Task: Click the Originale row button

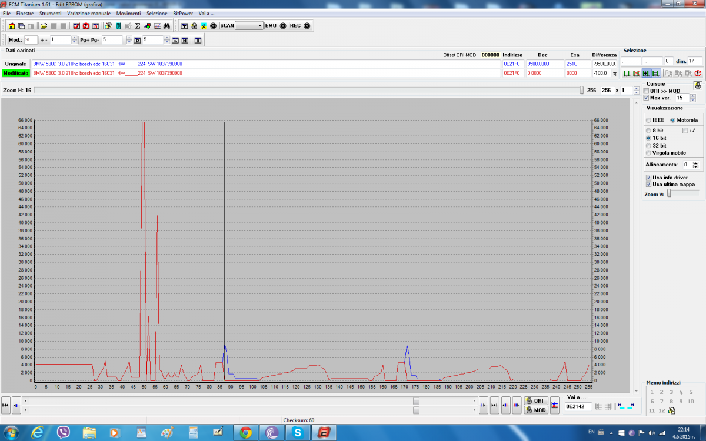Action: pyautogui.click(x=15, y=64)
